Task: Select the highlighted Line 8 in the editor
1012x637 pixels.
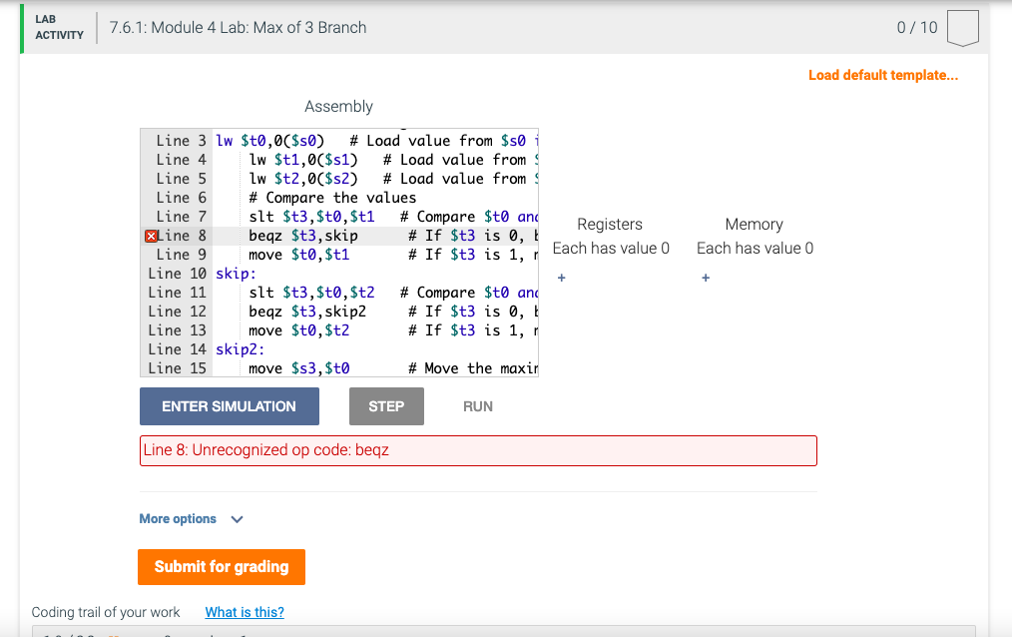Action: (299, 235)
